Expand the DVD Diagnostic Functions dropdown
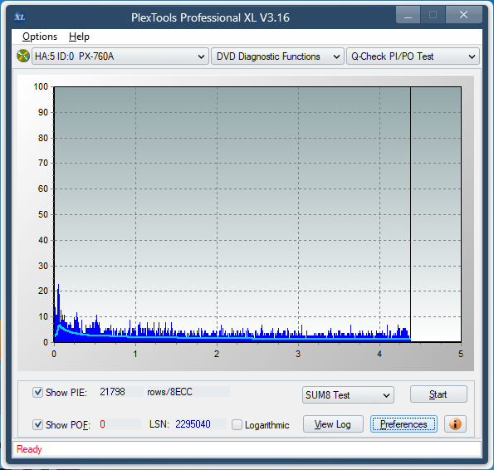This screenshot has width=494, height=470. (277, 56)
